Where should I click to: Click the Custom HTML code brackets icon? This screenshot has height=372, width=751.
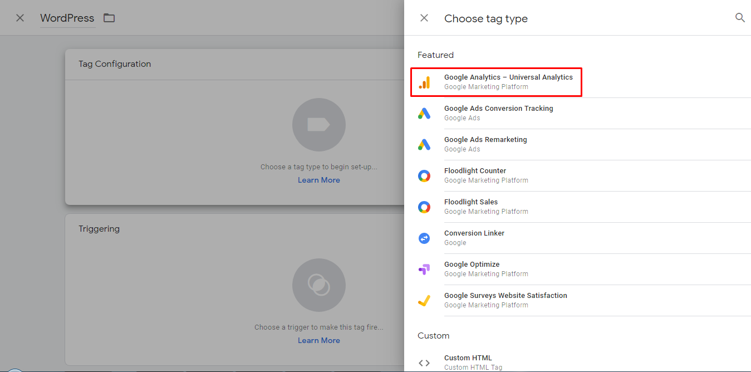point(424,363)
